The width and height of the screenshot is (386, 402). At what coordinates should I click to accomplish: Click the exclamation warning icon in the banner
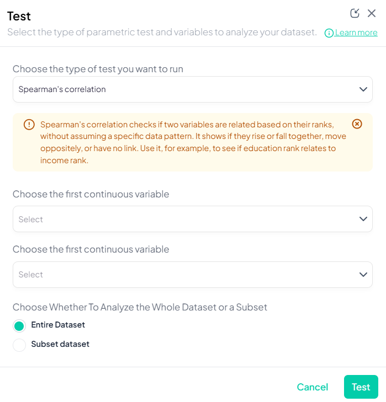point(29,125)
